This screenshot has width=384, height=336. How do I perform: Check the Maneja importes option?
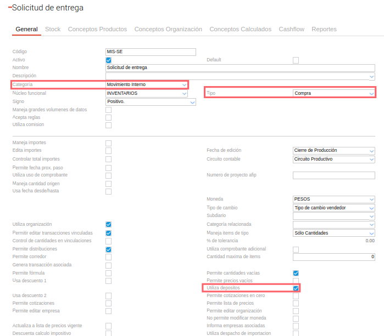109,143
